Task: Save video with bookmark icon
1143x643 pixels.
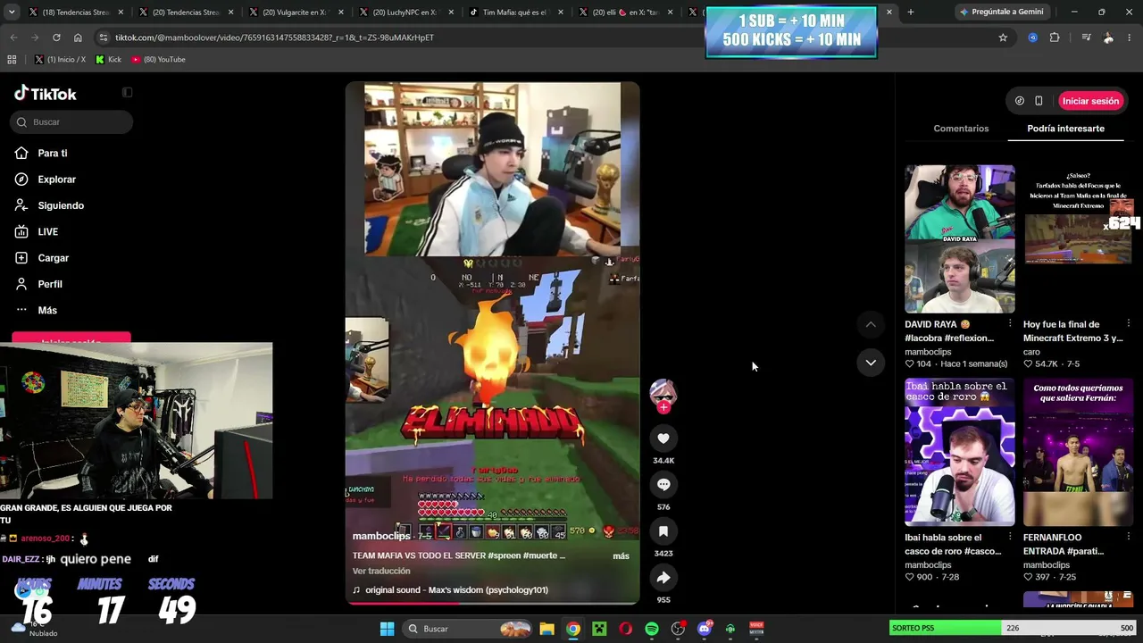Action: pyautogui.click(x=663, y=531)
